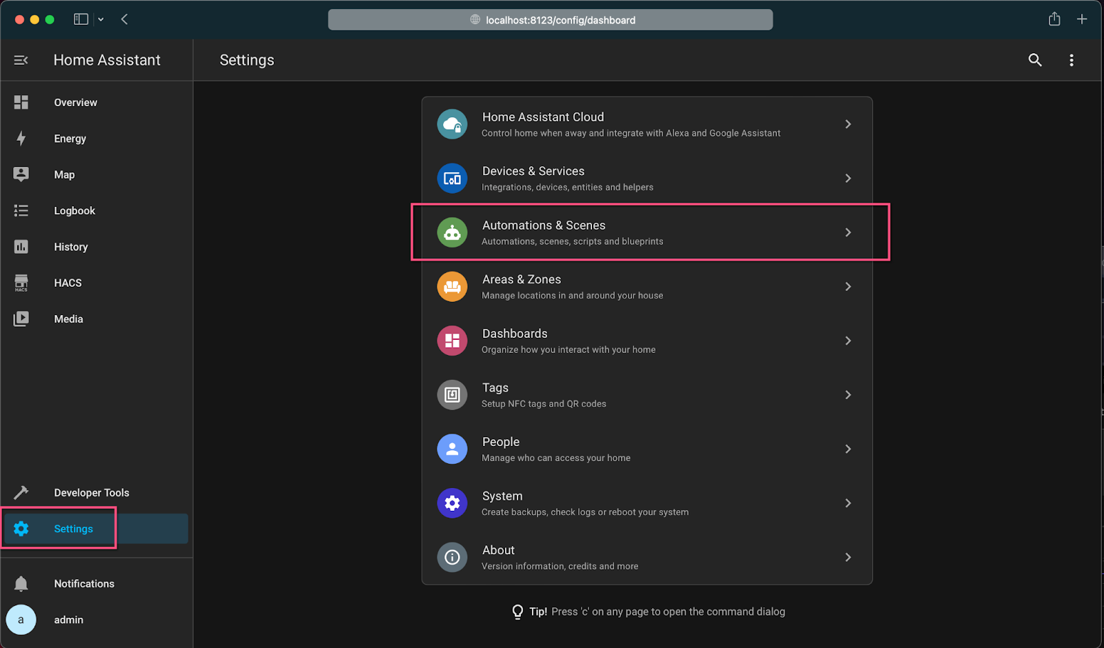Viewport: 1104px width, 648px height.
Task: Click the browser Share icon
Action: 1054,19
